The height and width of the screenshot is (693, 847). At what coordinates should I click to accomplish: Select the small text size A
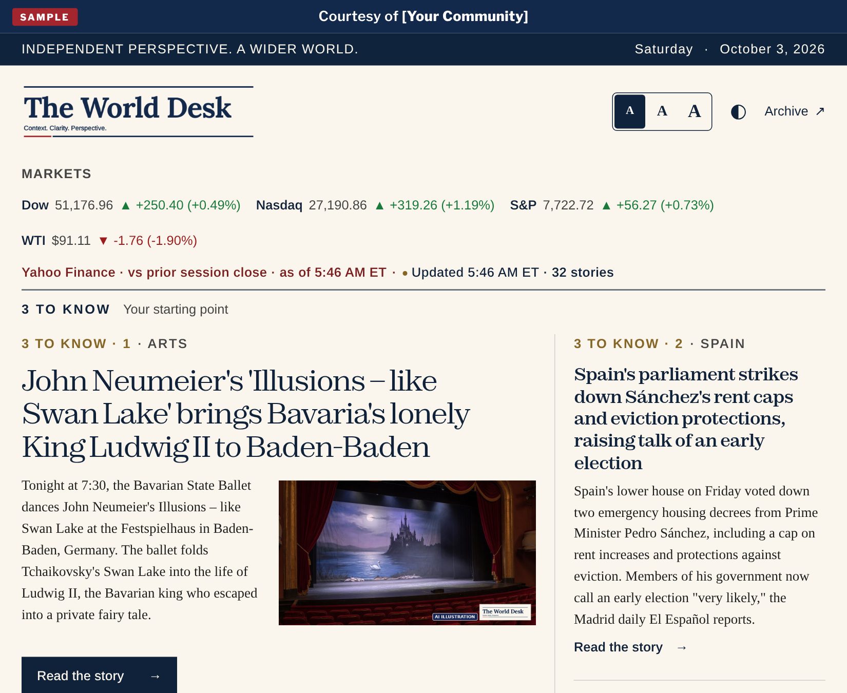(630, 111)
